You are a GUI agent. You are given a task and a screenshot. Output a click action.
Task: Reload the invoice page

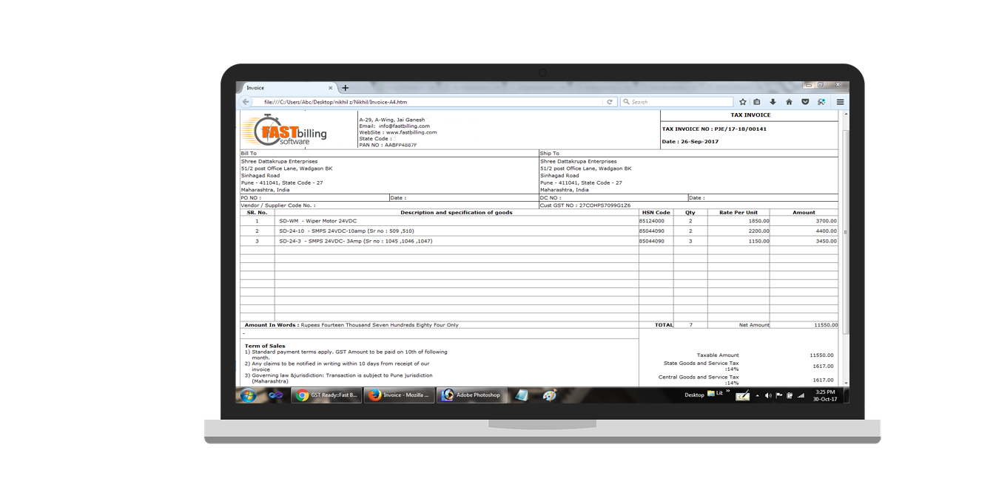[610, 102]
